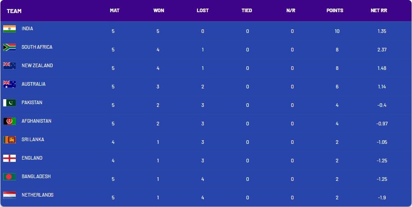
Task: Sort by the NET RR column header
Action: [x=379, y=10]
